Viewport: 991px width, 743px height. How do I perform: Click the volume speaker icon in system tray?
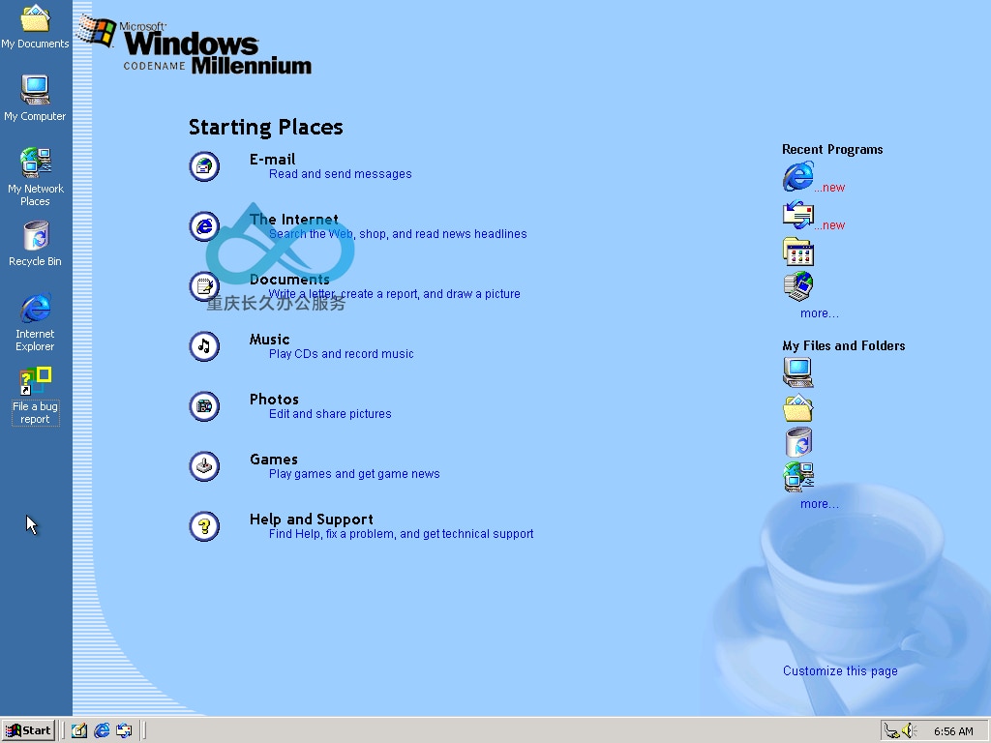(x=909, y=731)
